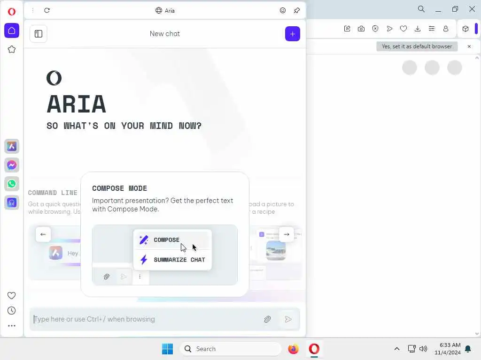Open the volume control tray icon

pos(423,349)
